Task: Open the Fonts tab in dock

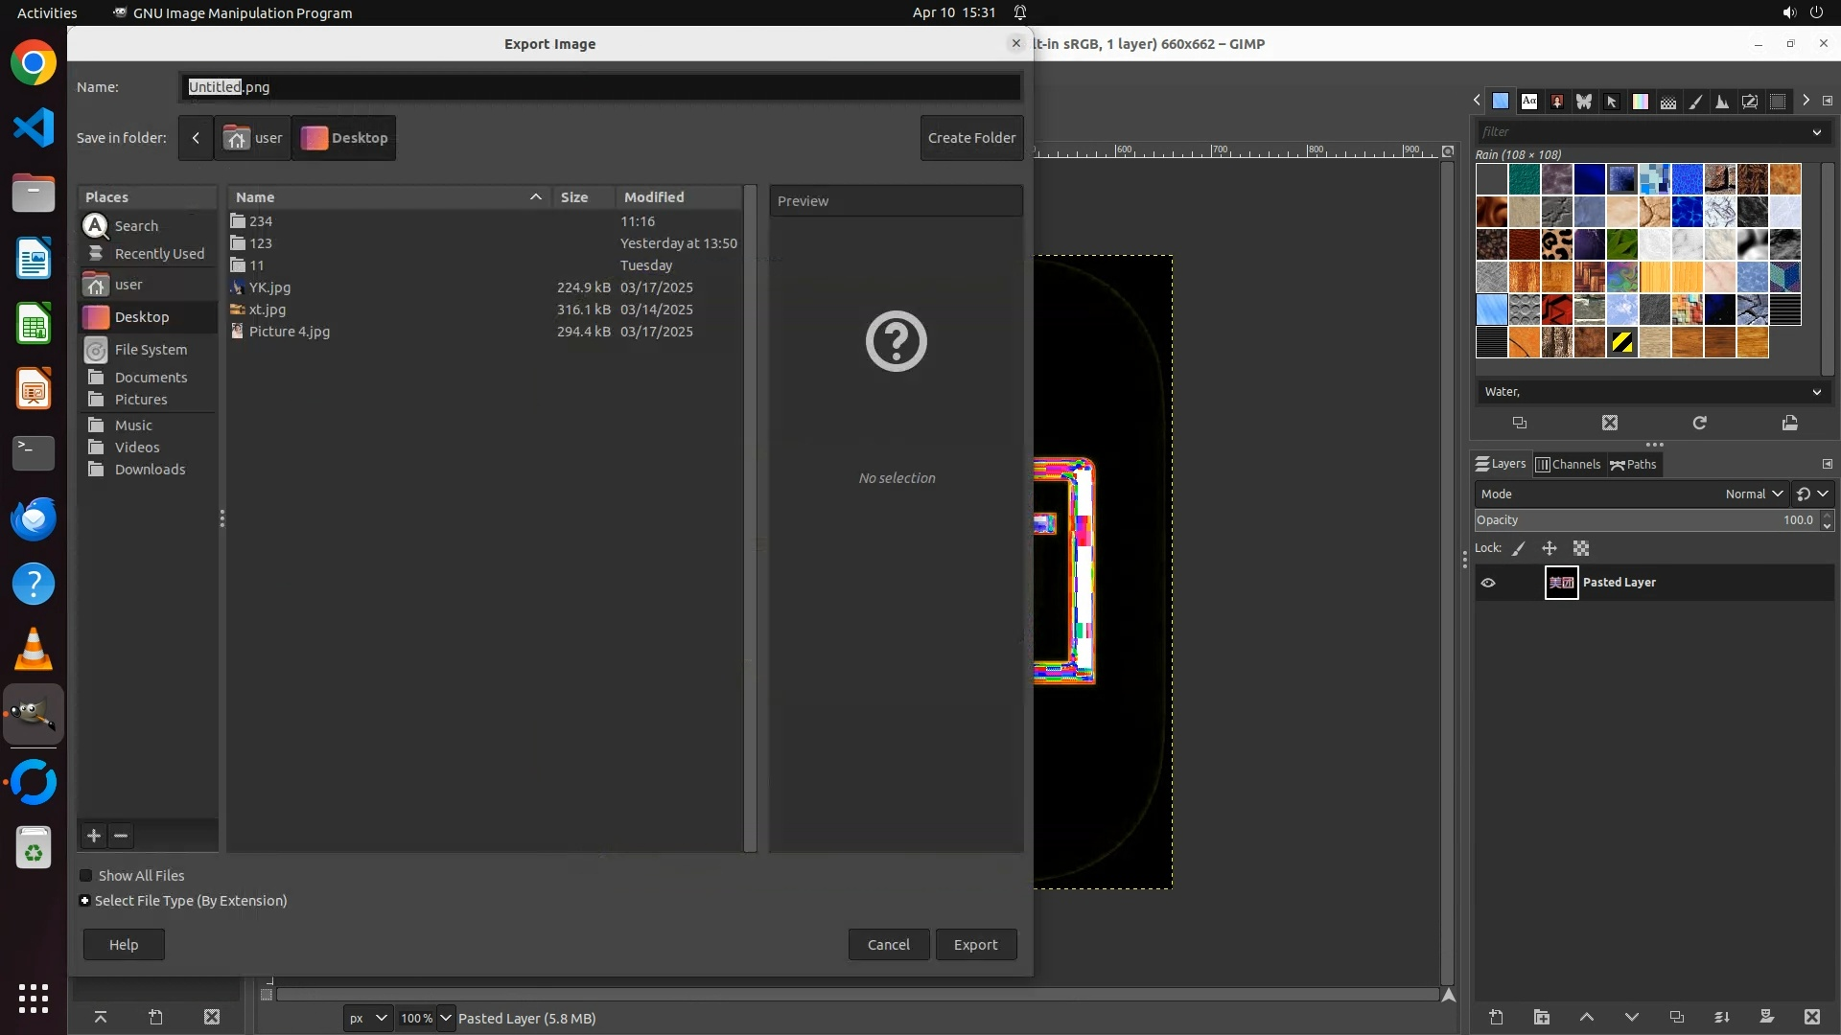Action: [x=1529, y=101]
